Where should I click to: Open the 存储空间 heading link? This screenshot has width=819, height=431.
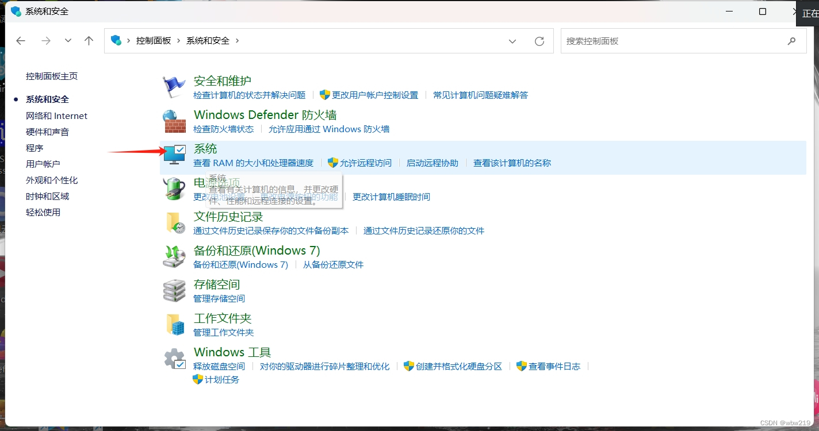click(217, 284)
